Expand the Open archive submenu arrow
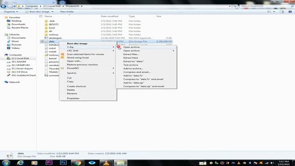 pyautogui.click(x=173, y=51)
